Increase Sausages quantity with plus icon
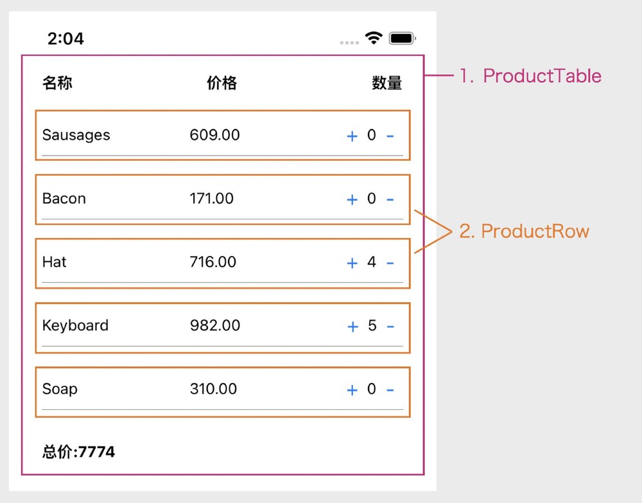Screen dimensions: 642x503 [x=352, y=136]
